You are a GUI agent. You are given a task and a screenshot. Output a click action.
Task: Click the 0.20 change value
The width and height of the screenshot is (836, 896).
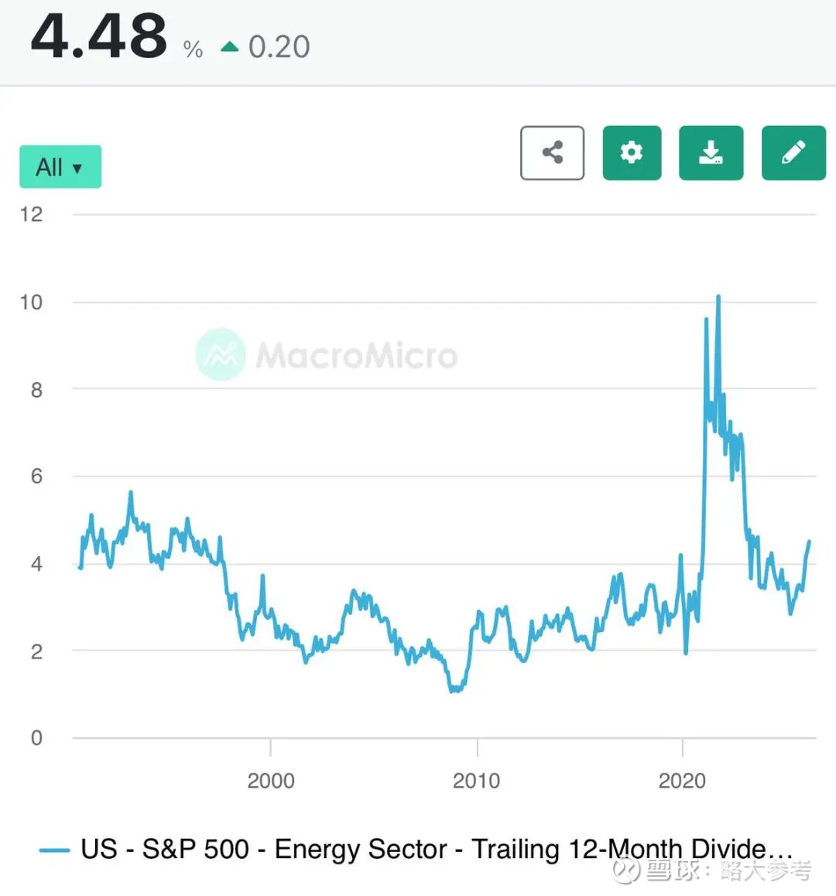coord(279,47)
